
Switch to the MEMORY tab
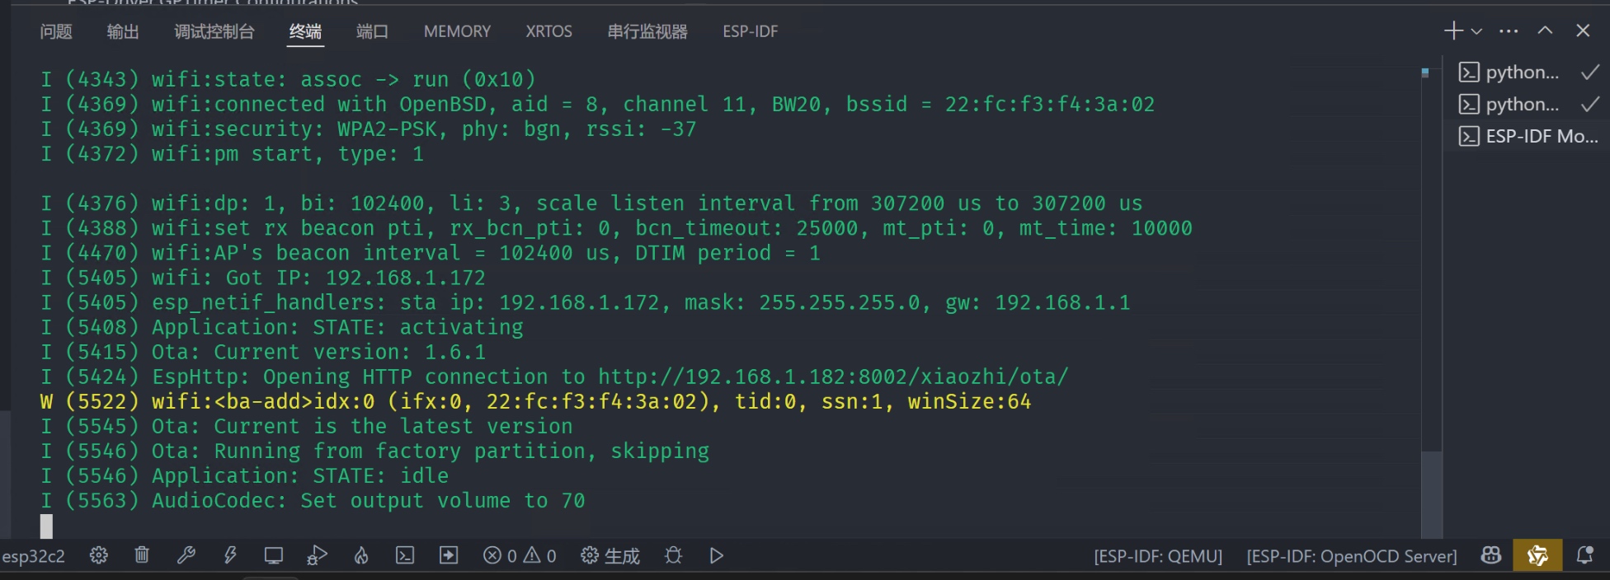[x=457, y=31]
